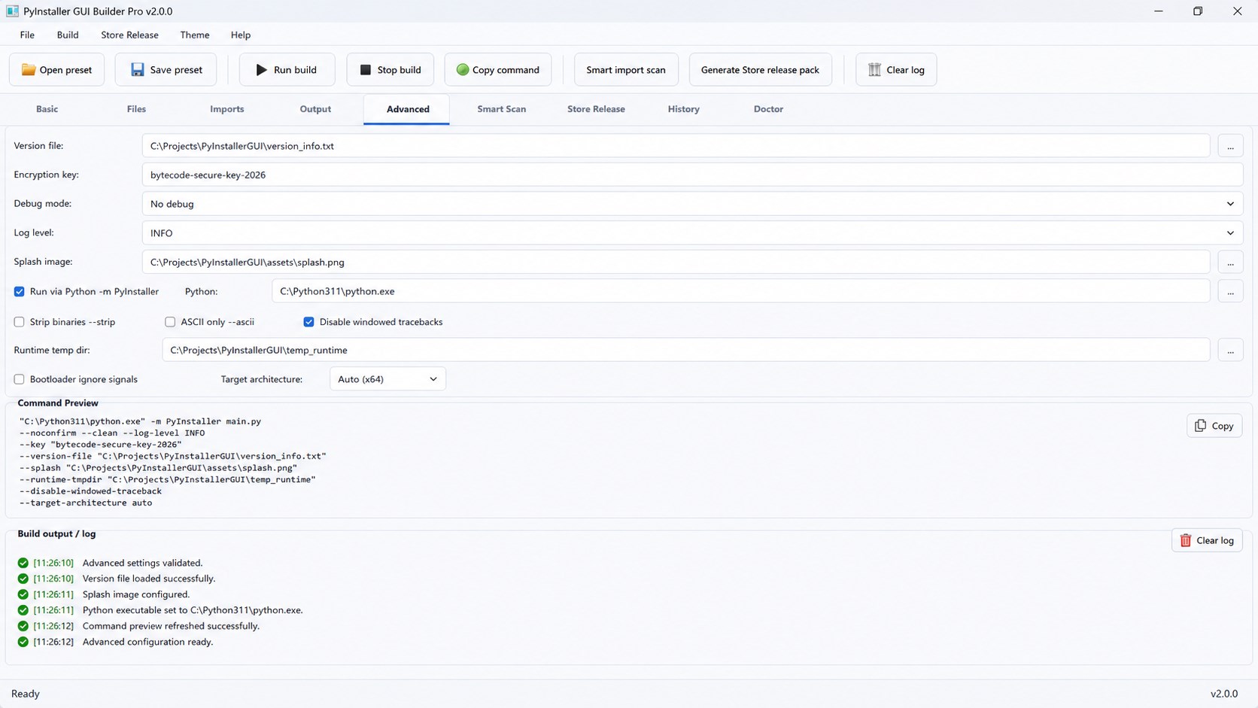Click the Stop build square icon

click(366, 70)
